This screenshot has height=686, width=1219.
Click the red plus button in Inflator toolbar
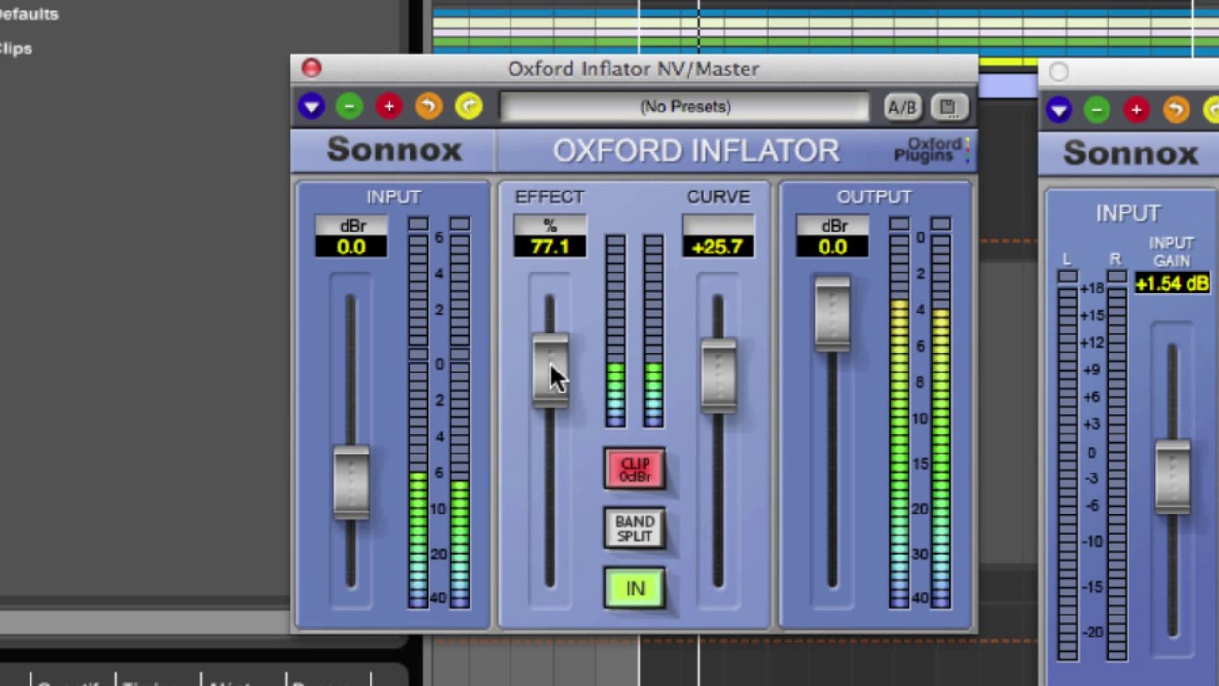[389, 107]
